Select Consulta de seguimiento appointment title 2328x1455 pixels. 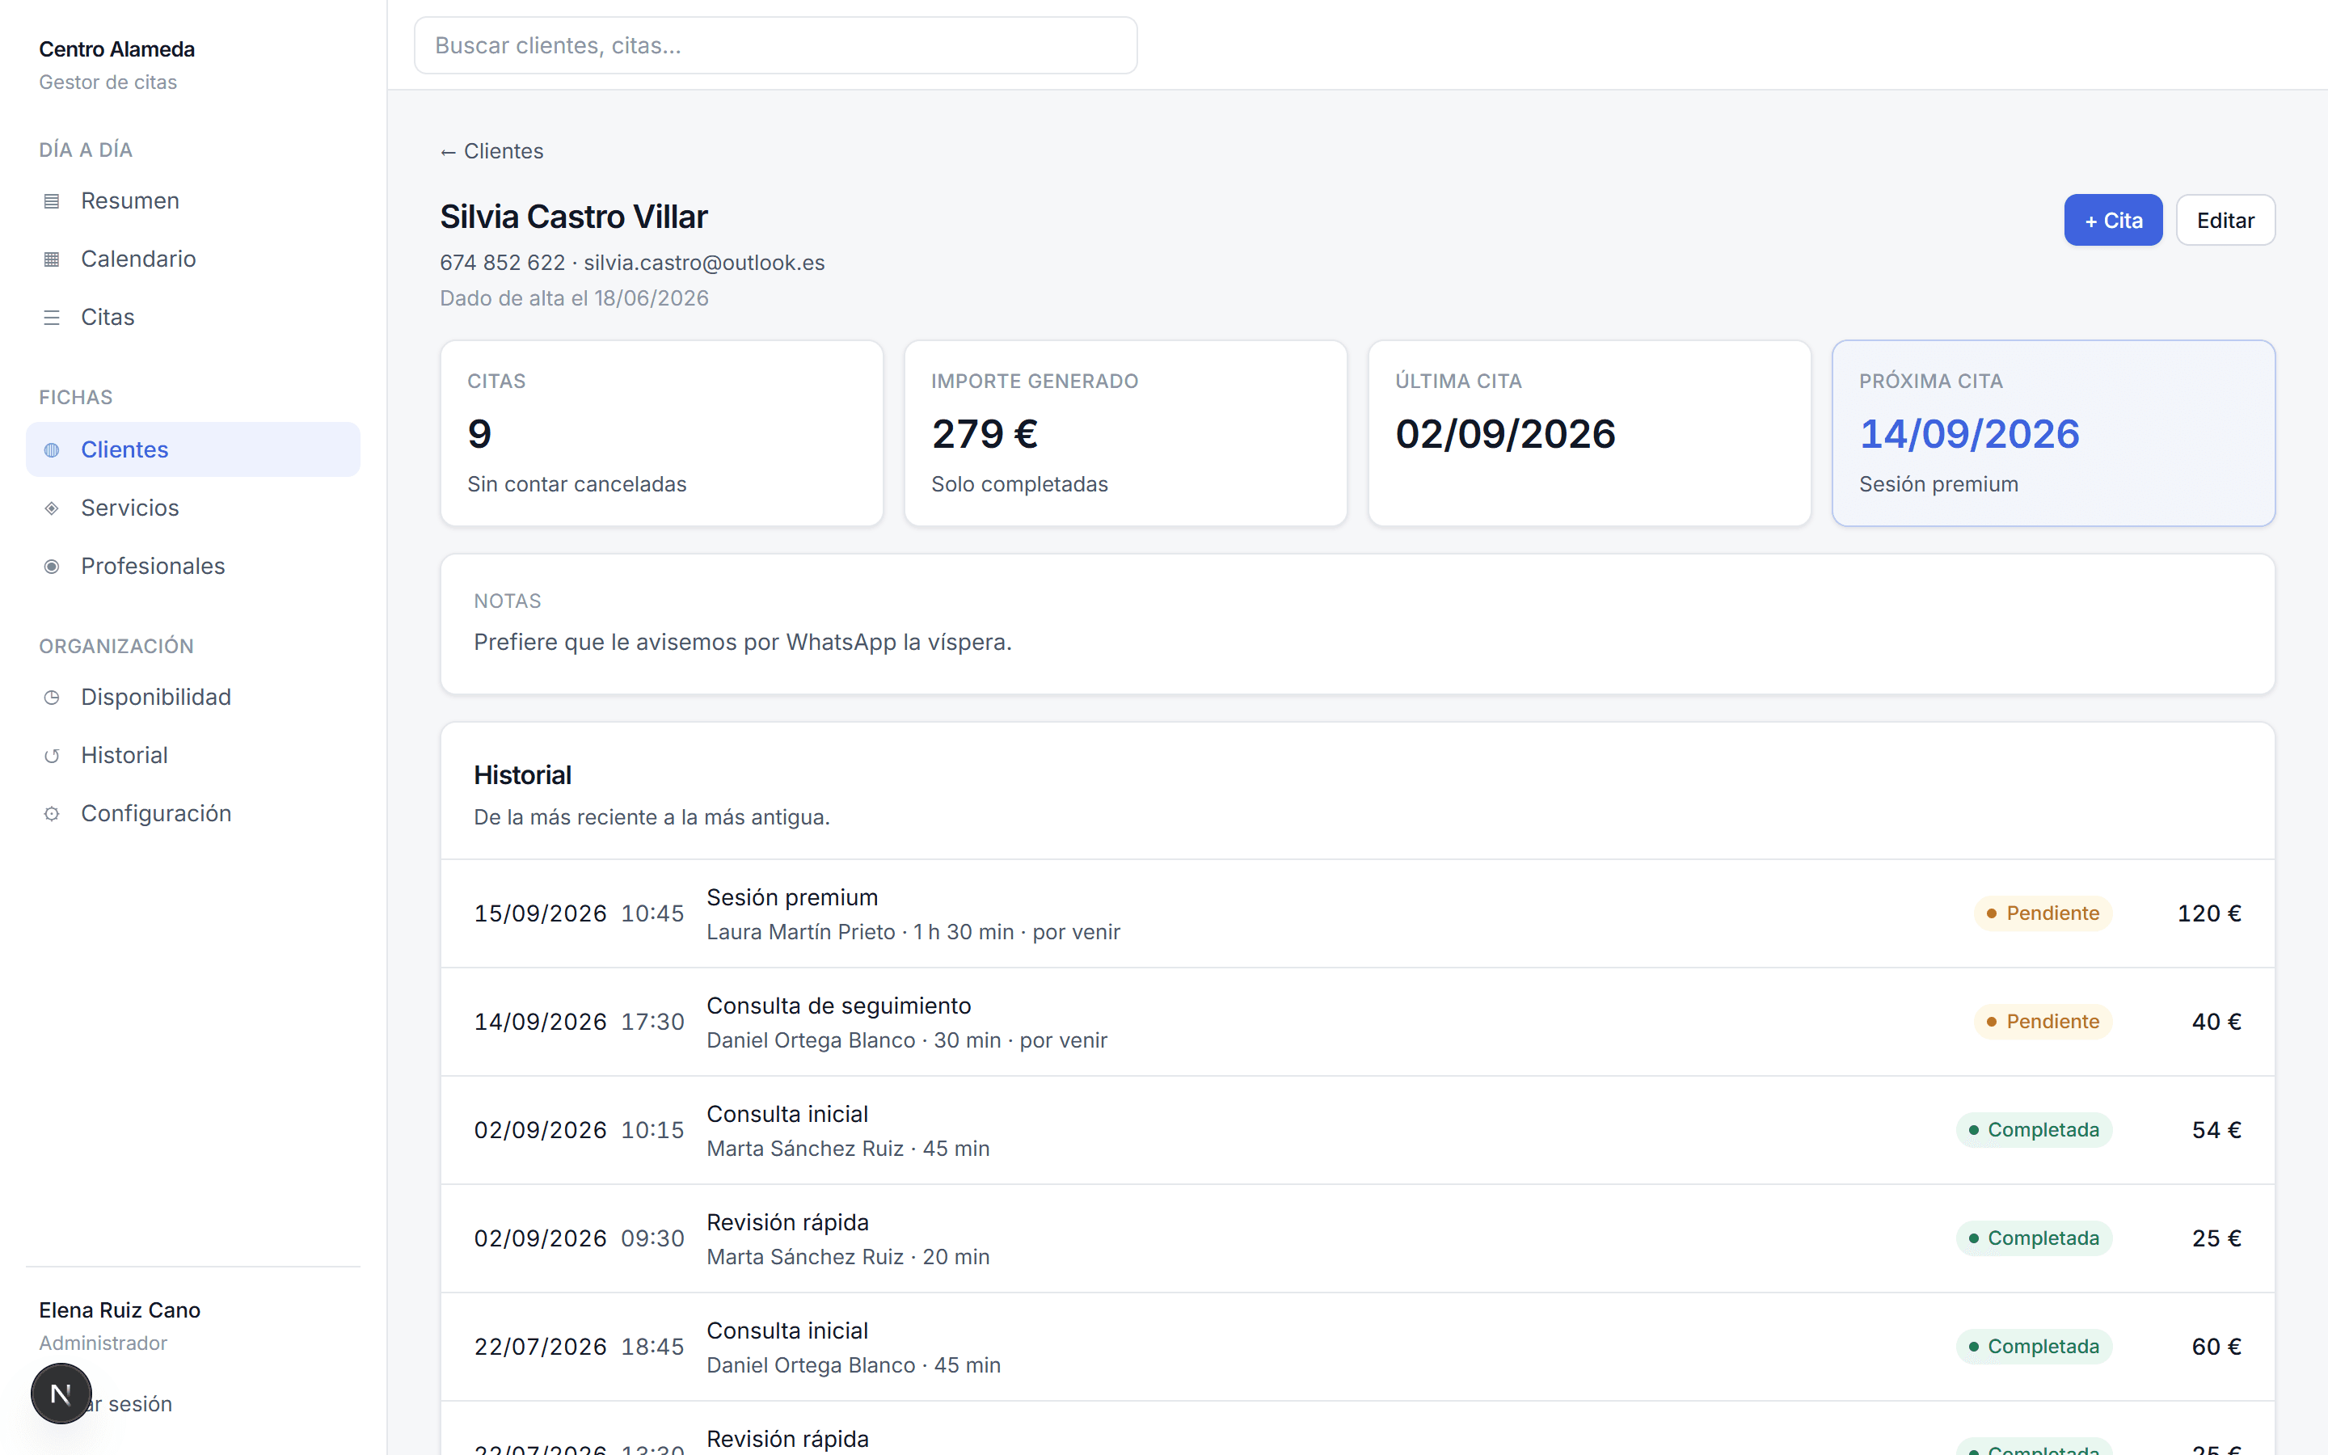pos(839,1006)
